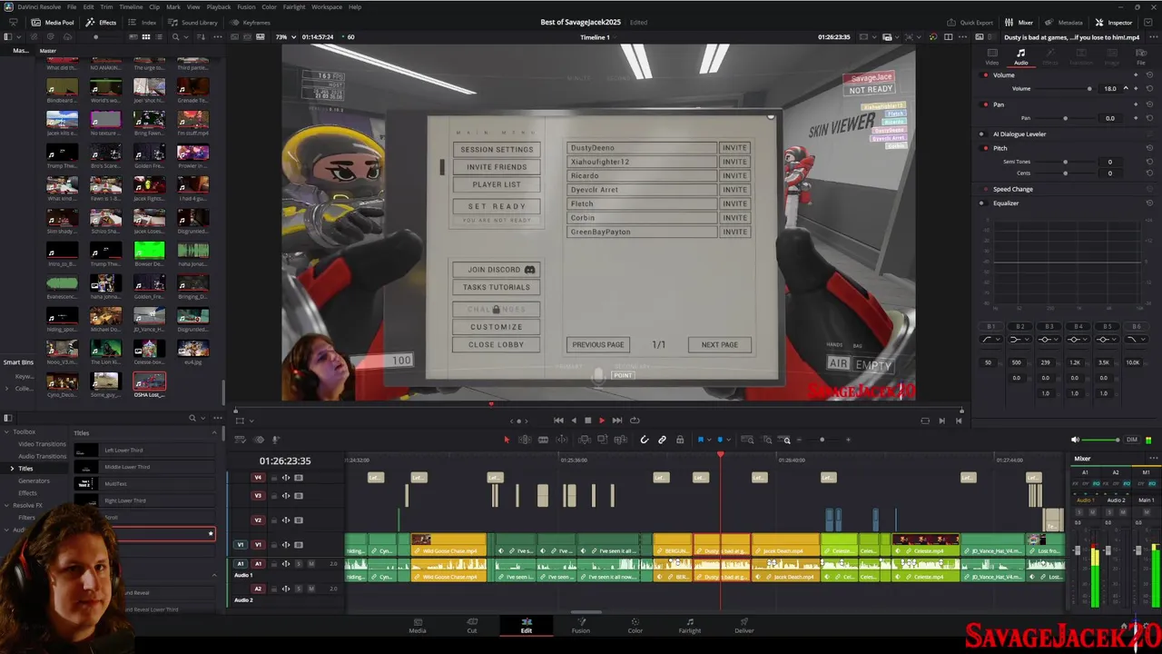Open the Keyframes panel
The height and width of the screenshot is (654, 1162).
tap(251, 22)
